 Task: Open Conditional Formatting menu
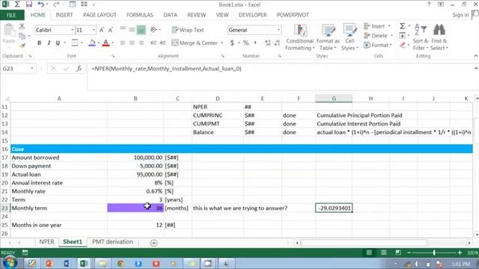pyautogui.click(x=300, y=37)
